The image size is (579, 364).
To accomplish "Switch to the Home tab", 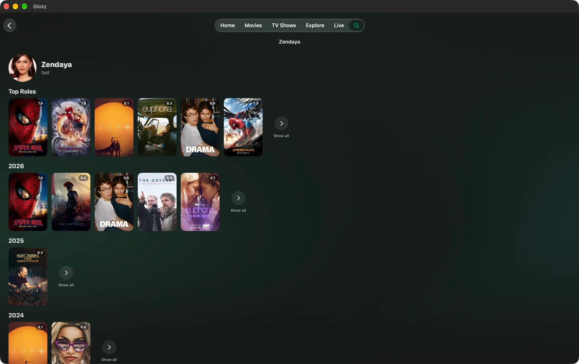I will click(x=227, y=26).
